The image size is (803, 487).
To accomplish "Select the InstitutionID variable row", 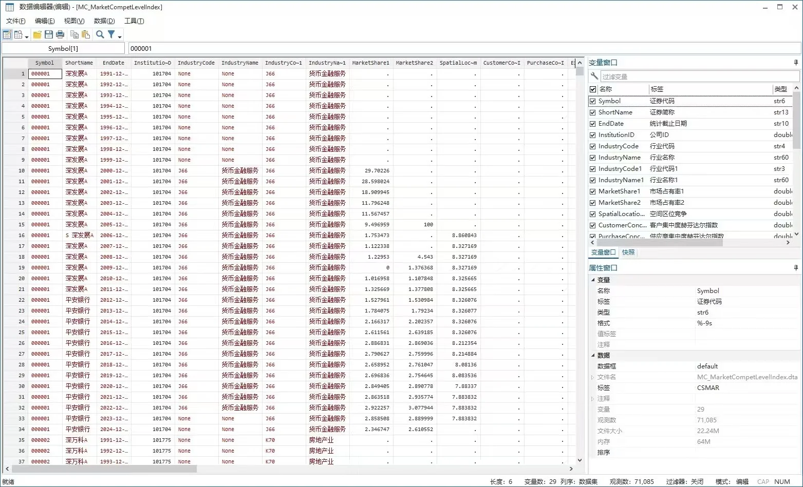I will point(690,135).
